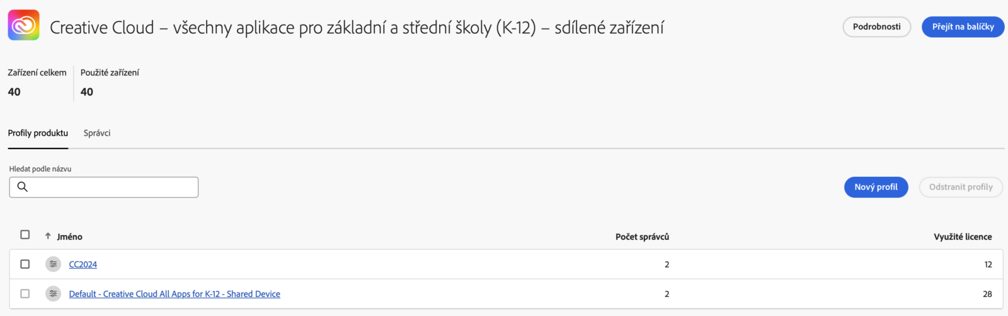
Task: Click the sort arrow beside Jméno
Action: coord(48,236)
